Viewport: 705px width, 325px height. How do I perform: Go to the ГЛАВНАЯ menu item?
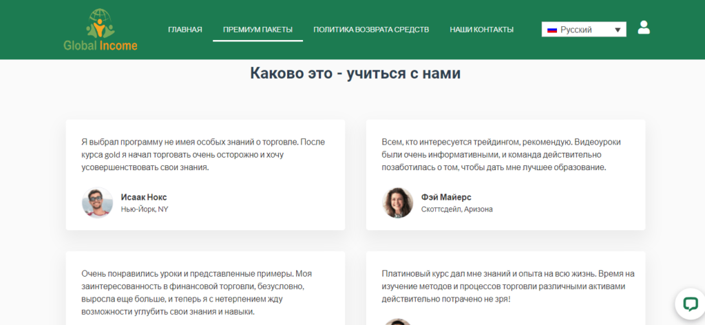click(185, 30)
